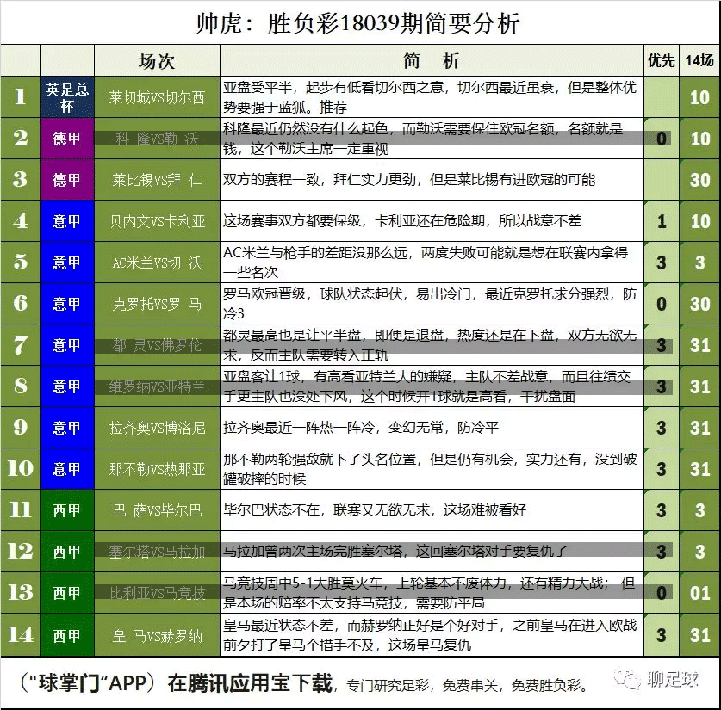Select the 场次 column header

pos(157,61)
